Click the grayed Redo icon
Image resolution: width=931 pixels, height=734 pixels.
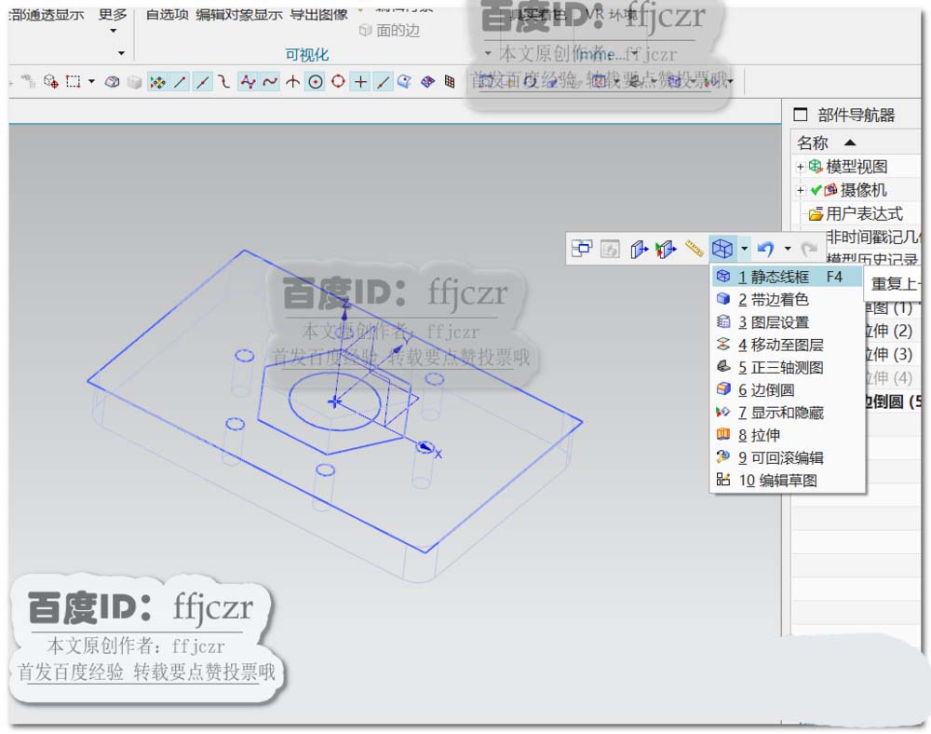(x=809, y=248)
